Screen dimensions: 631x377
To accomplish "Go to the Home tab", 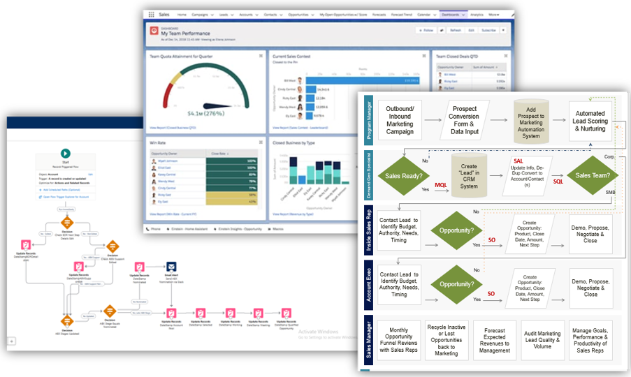I will pyautogui.click(x=182, y=15).
